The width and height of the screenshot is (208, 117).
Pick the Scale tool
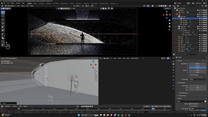click(x=3, y=27)
